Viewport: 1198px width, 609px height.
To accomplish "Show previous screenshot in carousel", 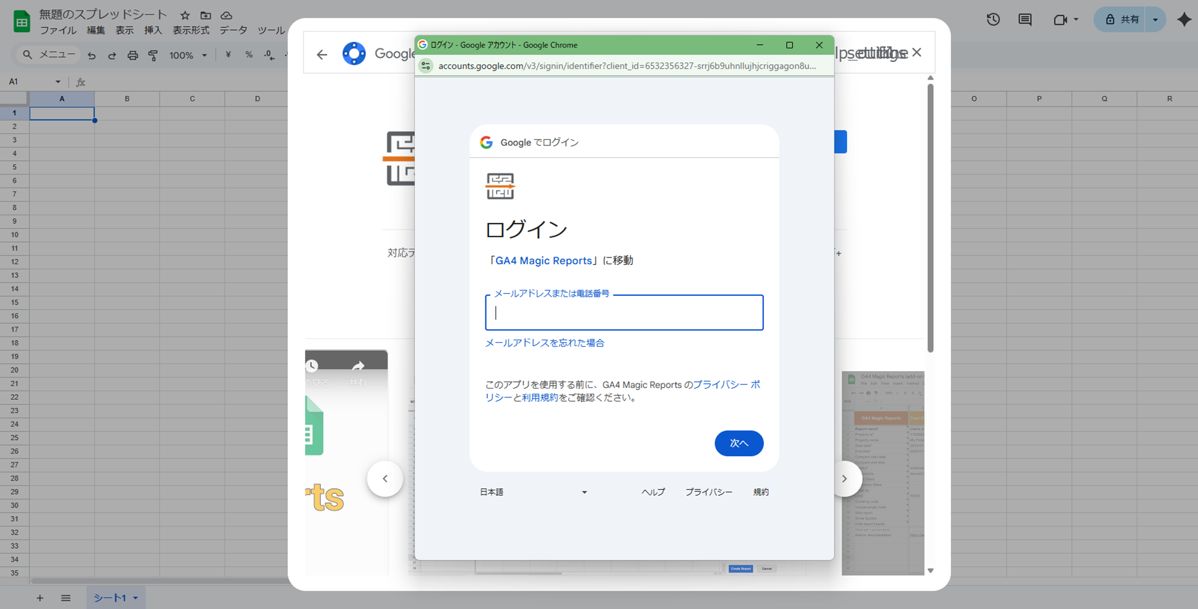I will click(x=385, y=478).
